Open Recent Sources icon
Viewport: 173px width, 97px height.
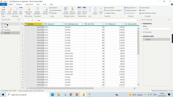click(15, 9)
